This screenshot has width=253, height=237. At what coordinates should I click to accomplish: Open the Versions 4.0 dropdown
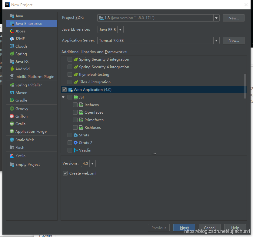click(88, 163)
